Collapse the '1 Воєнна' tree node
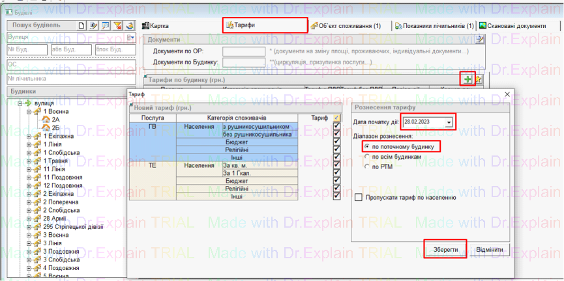The width and height of the screenshot is (564, 281). pos(29,112)
